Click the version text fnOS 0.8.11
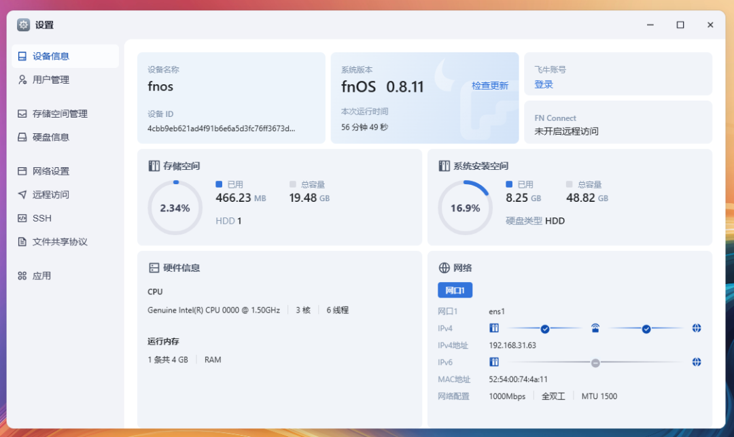The image size is (734, 437). [x=382, y=86]
